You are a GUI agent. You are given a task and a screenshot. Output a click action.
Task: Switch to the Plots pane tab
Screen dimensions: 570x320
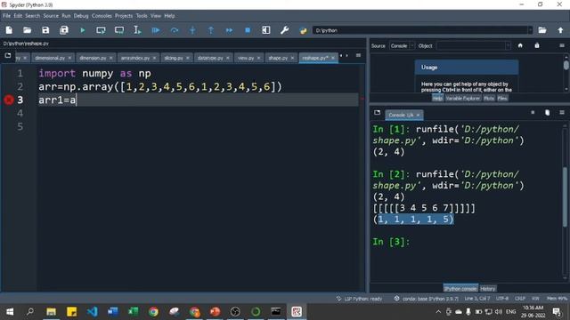tap(489, 99)
